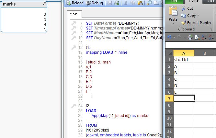This screenshot has width=216, height=138.
Task: Select value 2 in marks listbox
Action: pyautogui.click(x=24, y=15)
